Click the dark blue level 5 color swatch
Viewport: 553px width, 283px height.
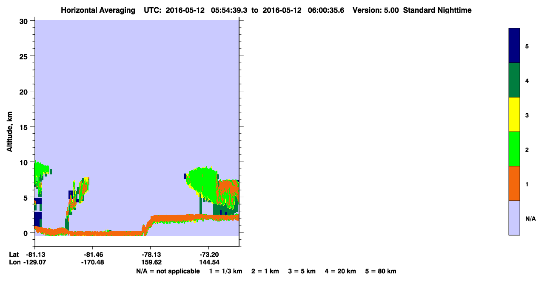[x=514, y=46]
